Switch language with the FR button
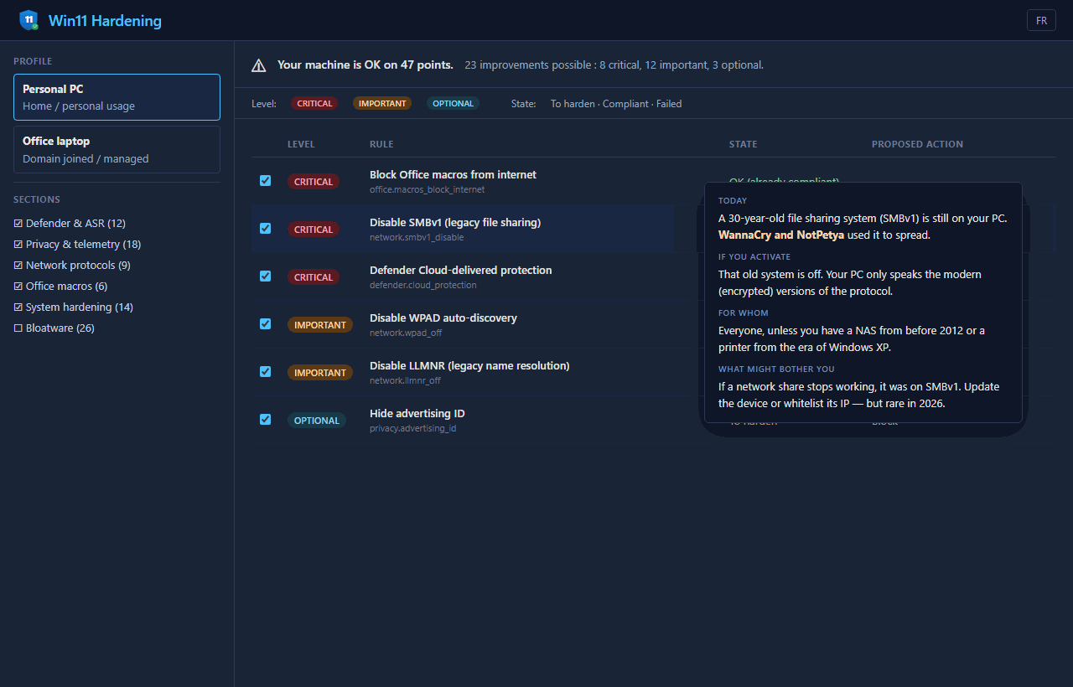The height and width of the screenshot is (687, 1073). click(1041, 20)
